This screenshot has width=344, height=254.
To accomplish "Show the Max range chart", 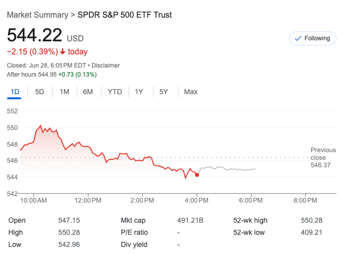I will 190,92.
